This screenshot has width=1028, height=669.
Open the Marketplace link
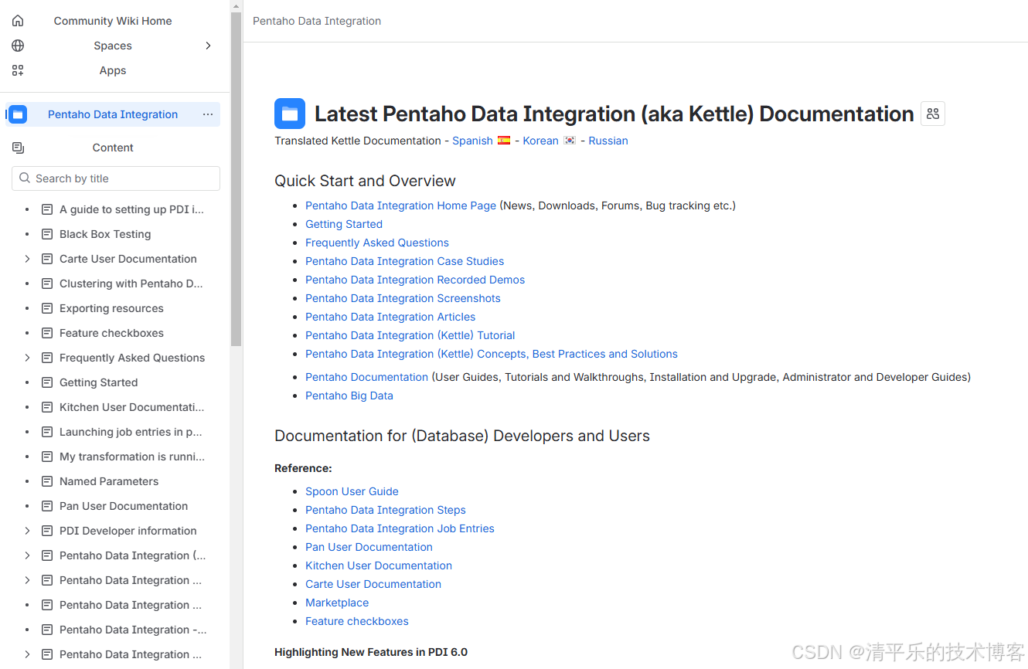[x=337, y=603]
